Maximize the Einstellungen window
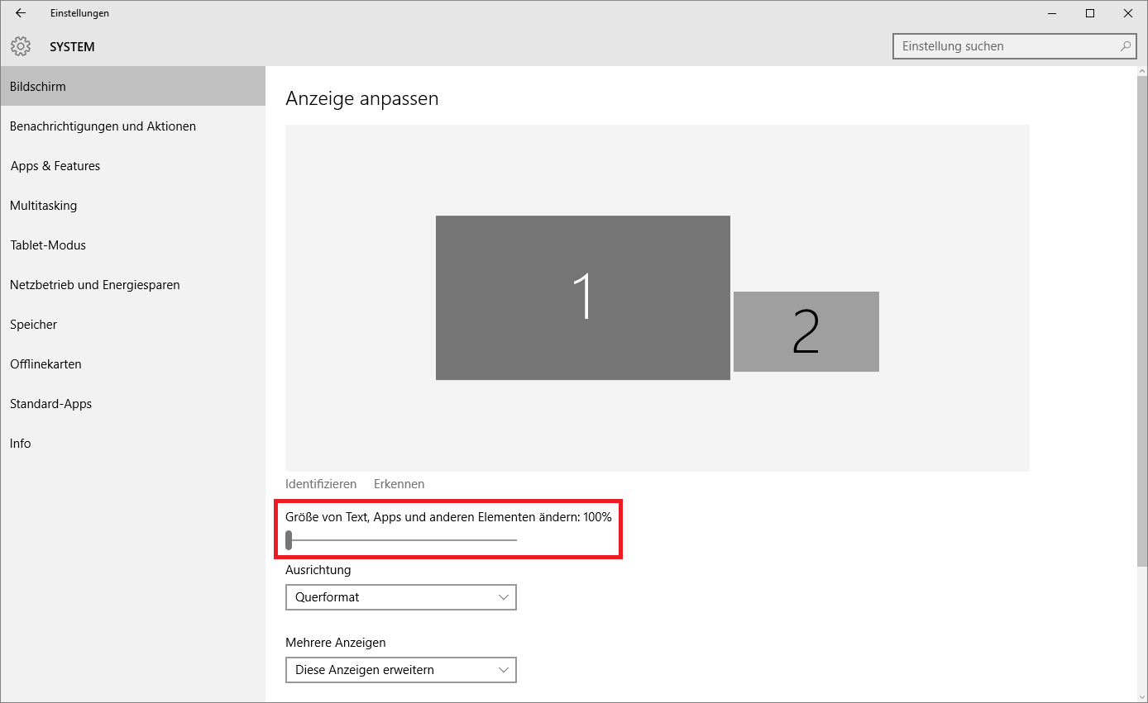Image resolution: width=1148 pixels, height=703 pixels. pos(1090,13)
